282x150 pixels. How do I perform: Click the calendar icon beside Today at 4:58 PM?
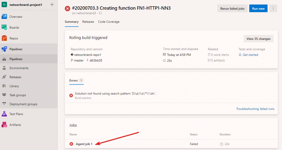[x=164, y=55]
